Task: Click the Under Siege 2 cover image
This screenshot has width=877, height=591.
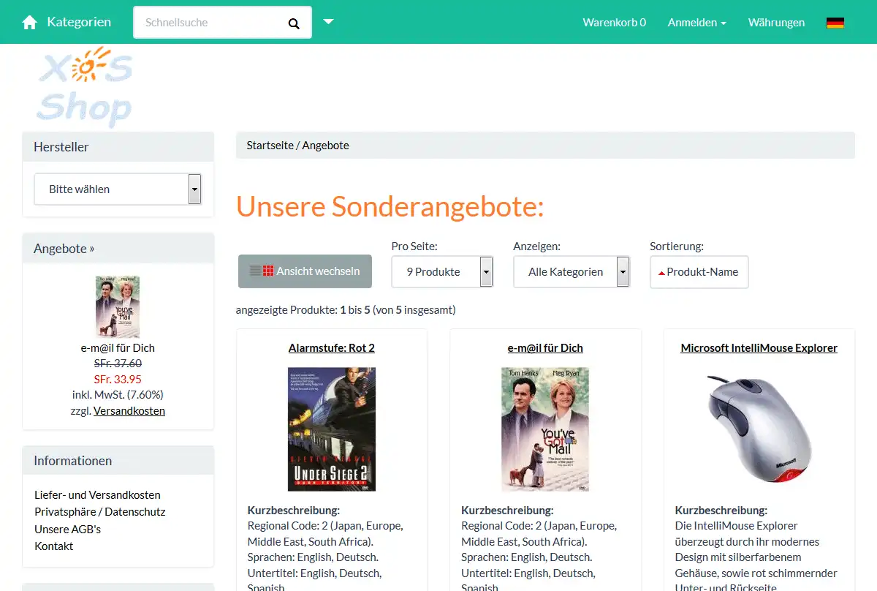Action: pyautogui.click(x=332, y=429)
